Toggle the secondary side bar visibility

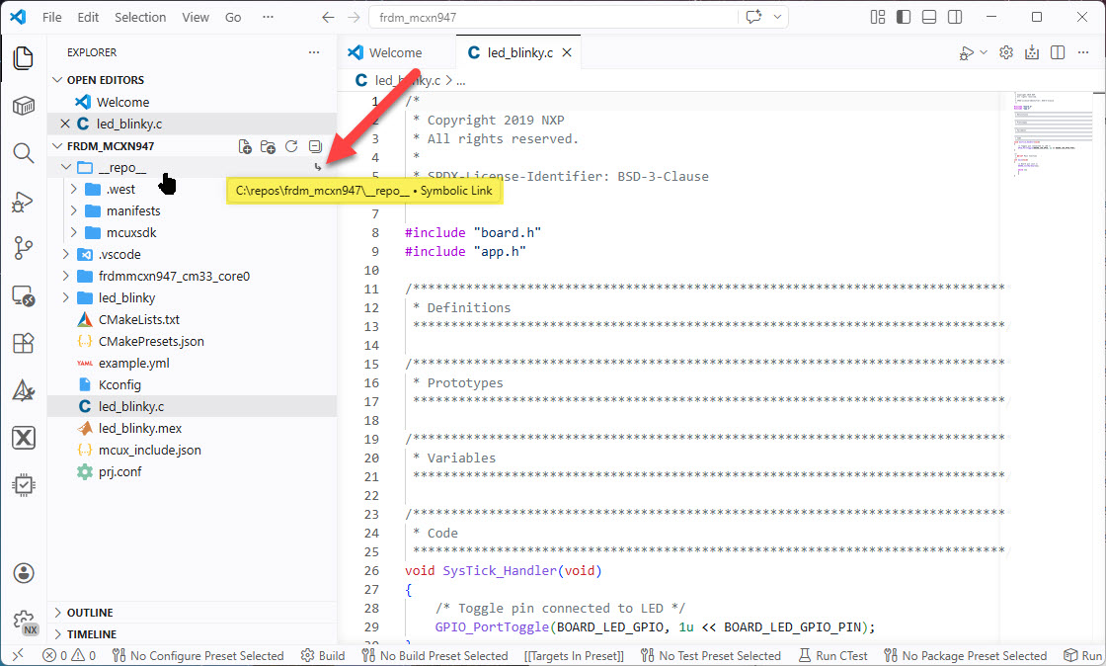pos(955,18)
